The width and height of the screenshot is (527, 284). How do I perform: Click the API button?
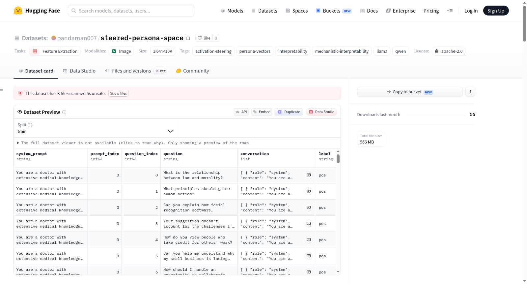pos(241,112)
